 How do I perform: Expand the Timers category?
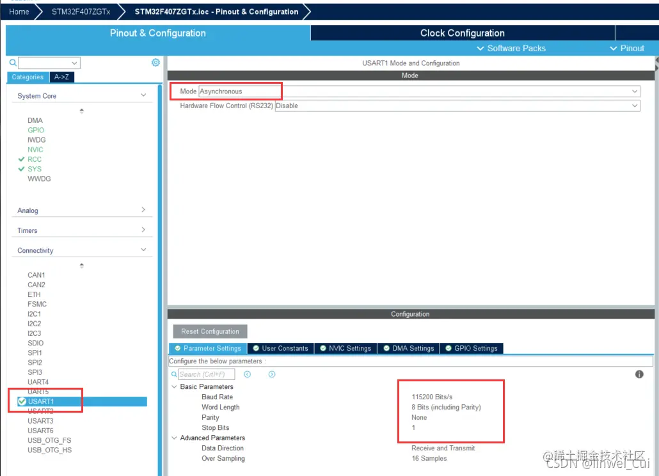[143, 230]
